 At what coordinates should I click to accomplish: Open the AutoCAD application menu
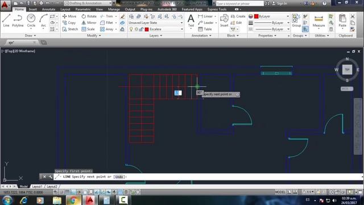coord(5,5)
